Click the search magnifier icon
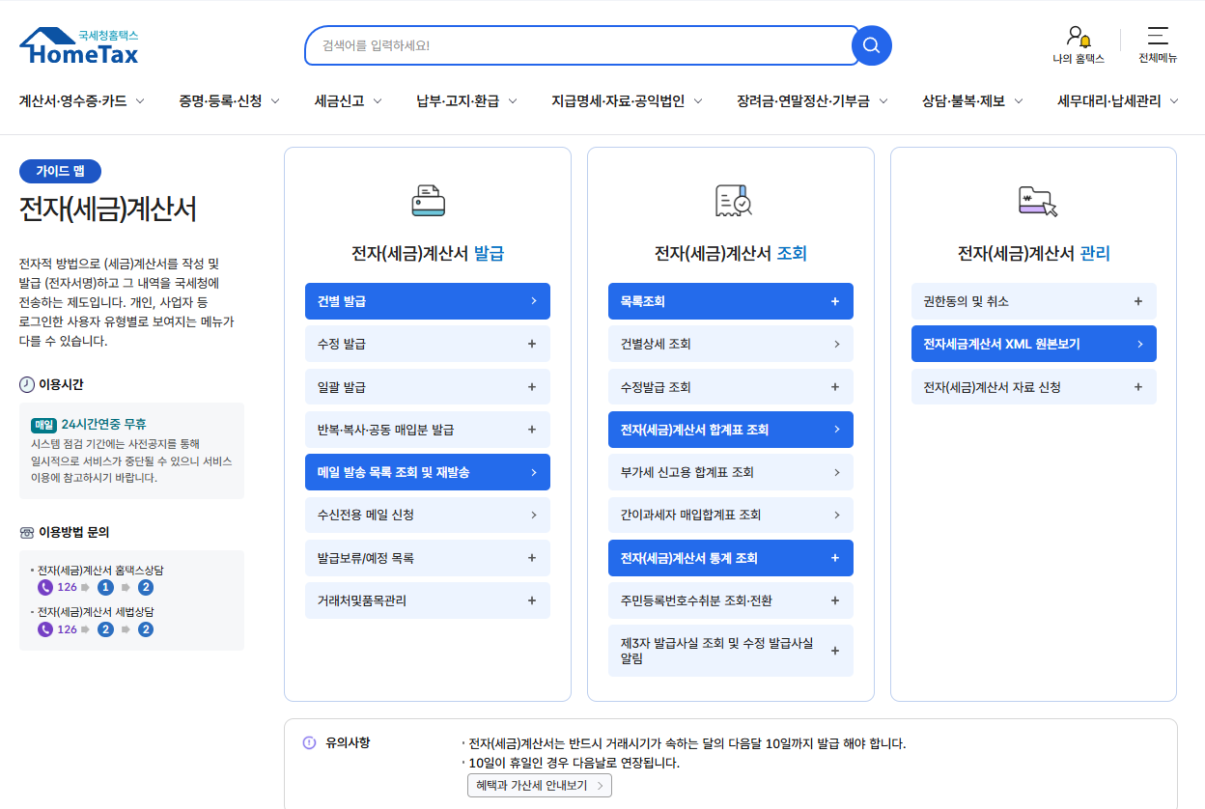The image size is (1205, 809). 870,44
